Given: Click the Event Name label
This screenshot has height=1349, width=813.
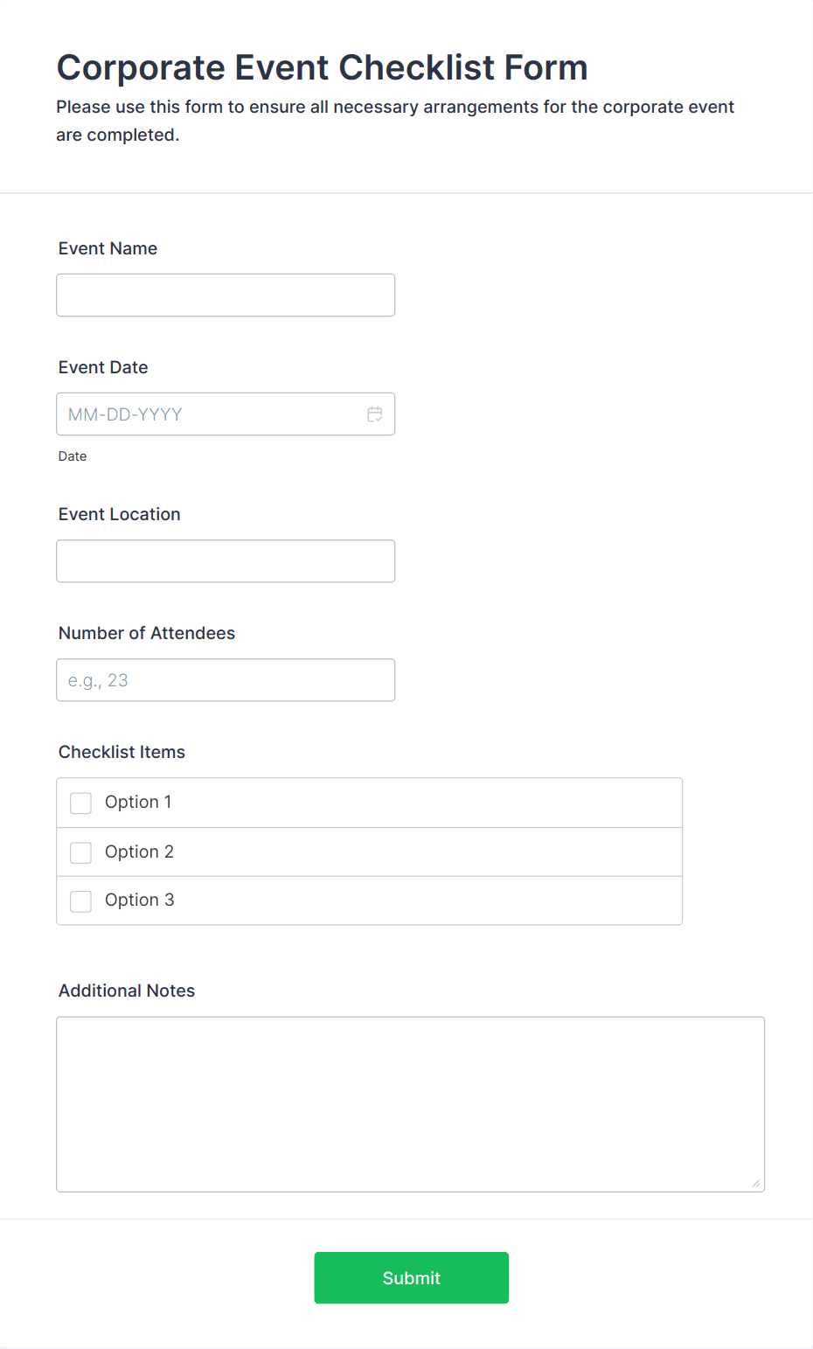Looking at the screenshot, I should pos(108,248).
